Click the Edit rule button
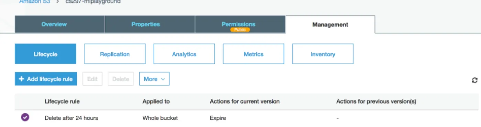Image resolution: width=481 pixels, height=127 pixels. pos(92,79)
